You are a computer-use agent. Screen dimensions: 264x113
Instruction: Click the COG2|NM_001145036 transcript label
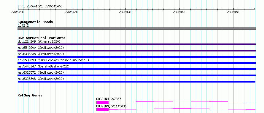(x=111, y=106)
